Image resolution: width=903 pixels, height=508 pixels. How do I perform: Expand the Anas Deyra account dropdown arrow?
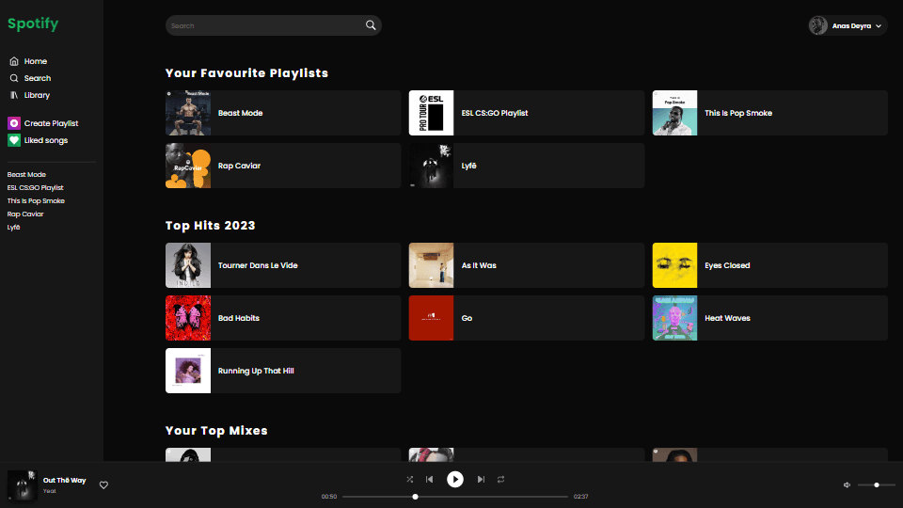[879, 26]
